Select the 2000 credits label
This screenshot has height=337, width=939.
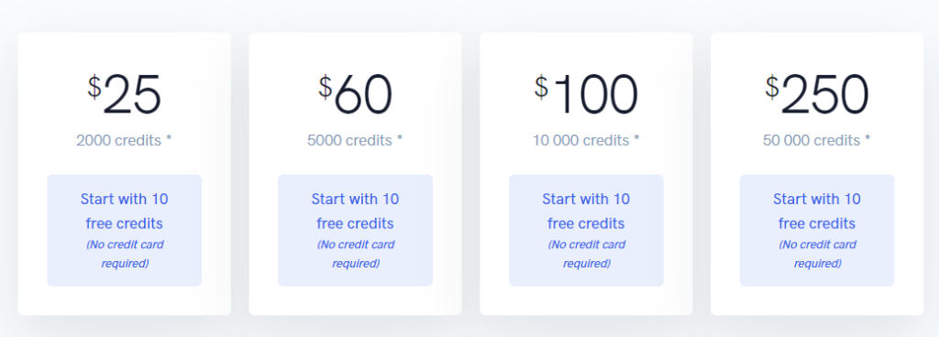(118, 140)
